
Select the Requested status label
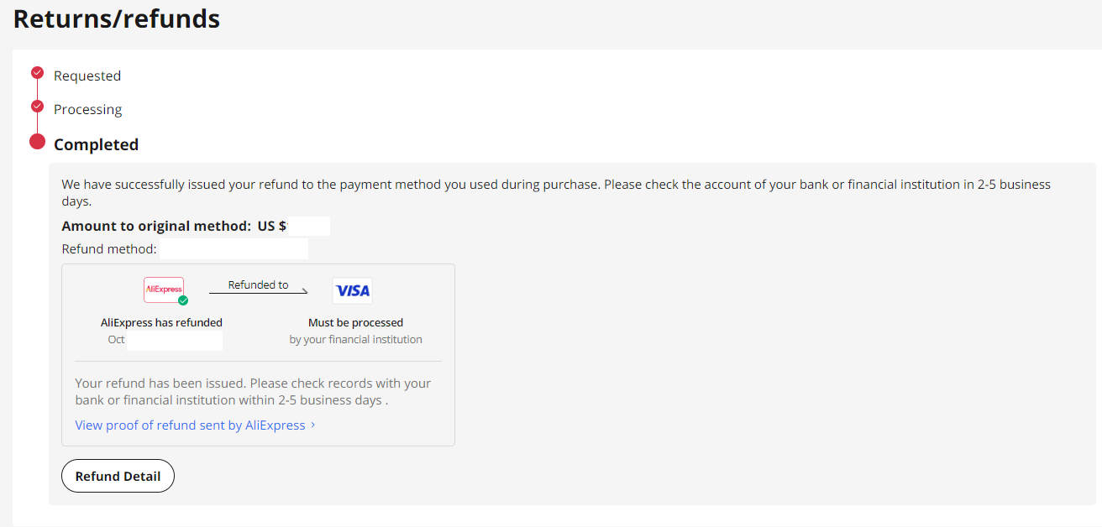coord(87,76)
